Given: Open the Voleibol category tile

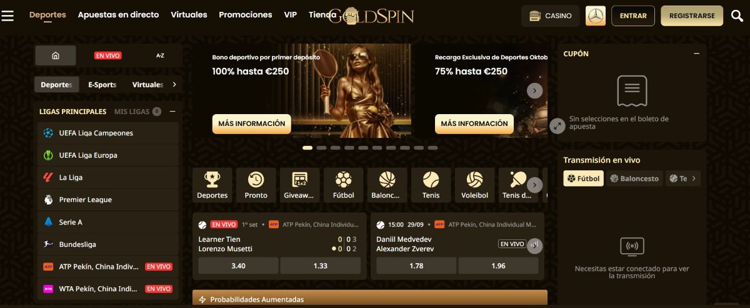Looking at the screenshot, I should (x=474, y=185).
